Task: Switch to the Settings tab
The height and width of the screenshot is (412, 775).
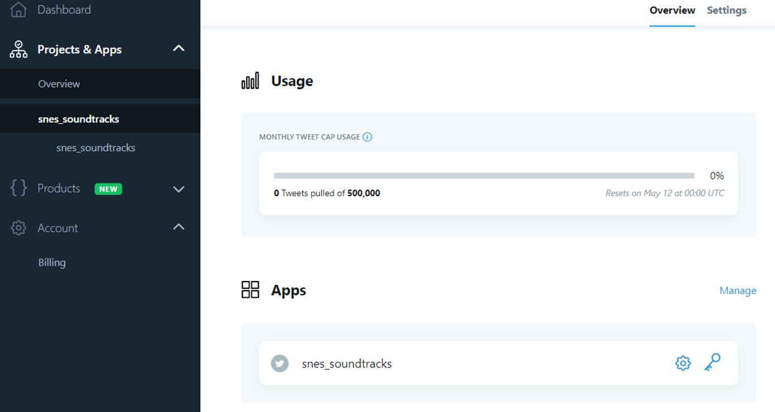Action: click(x=726, y=10)
